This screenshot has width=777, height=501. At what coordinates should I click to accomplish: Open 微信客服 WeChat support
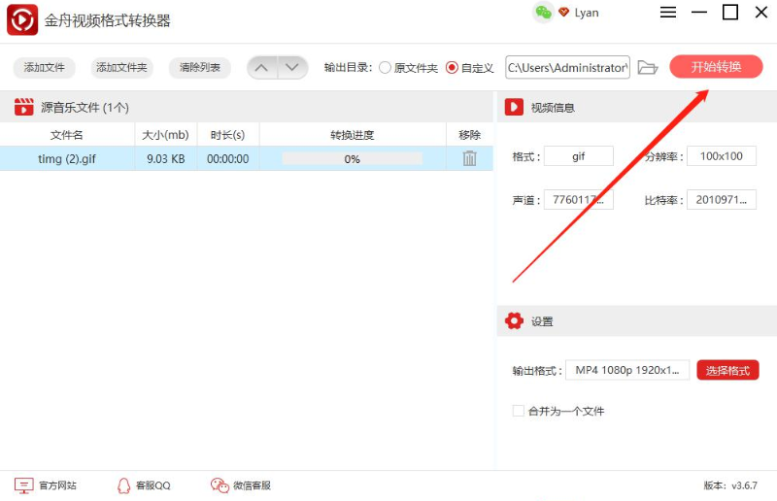click(x=241, y=485)
